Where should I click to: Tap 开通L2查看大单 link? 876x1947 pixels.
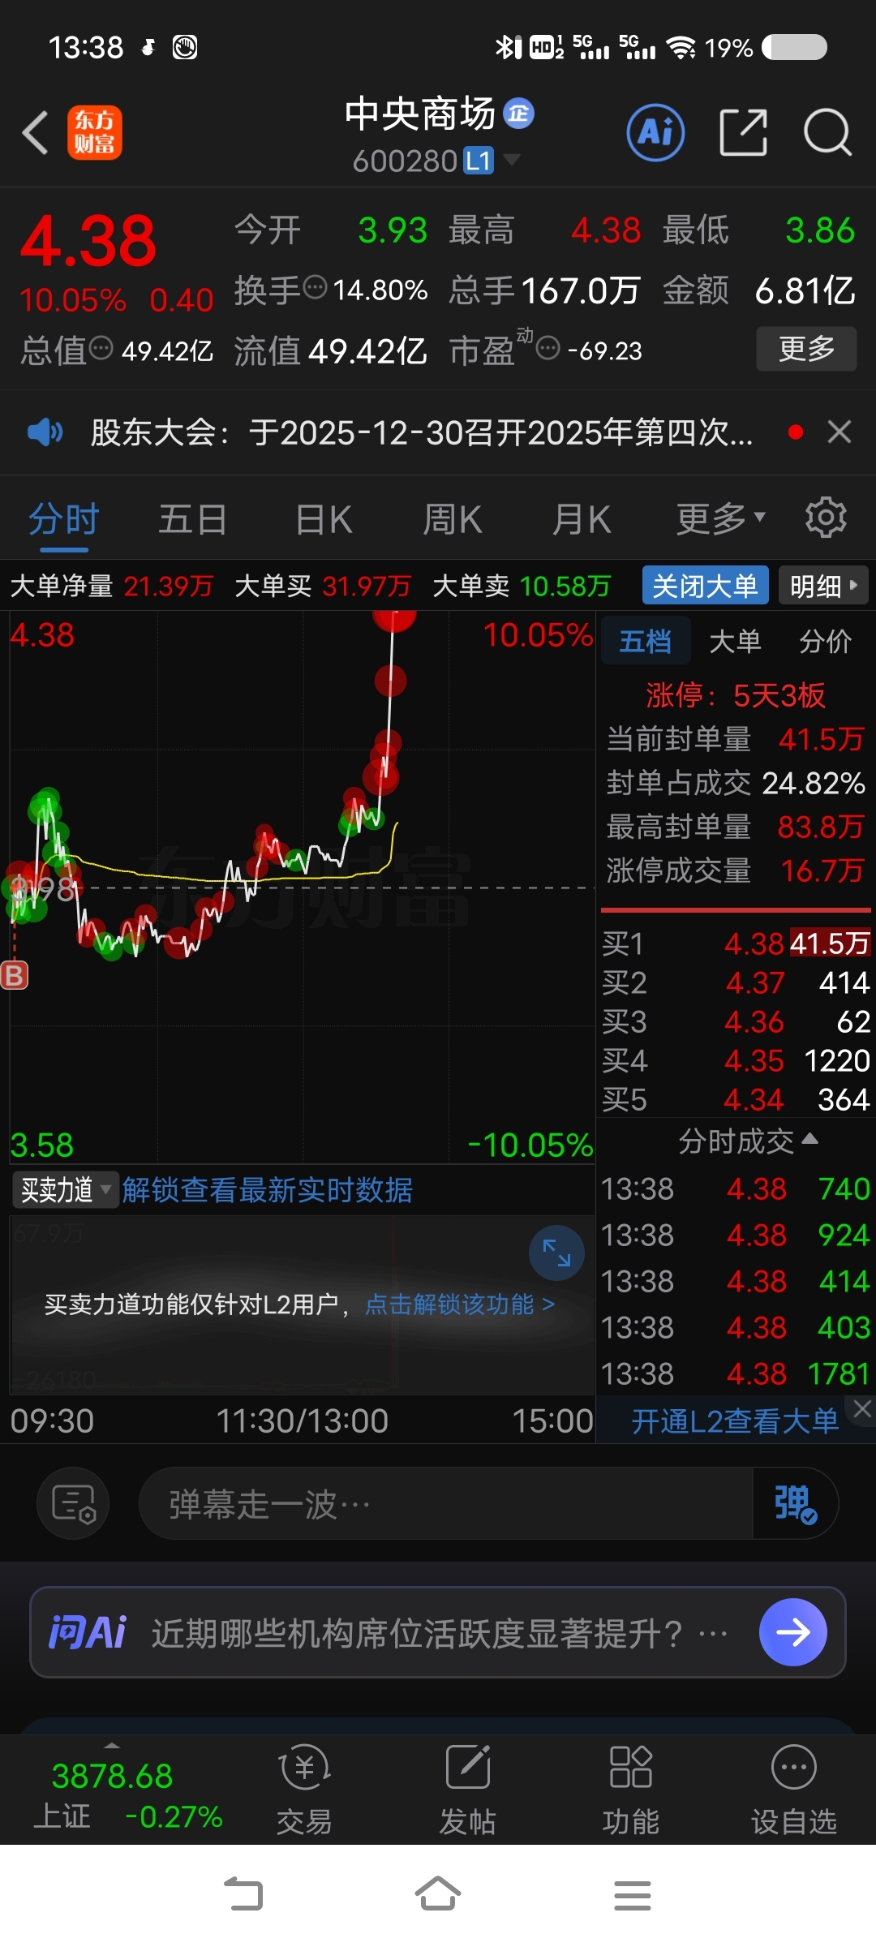(x=735, y=1421)
